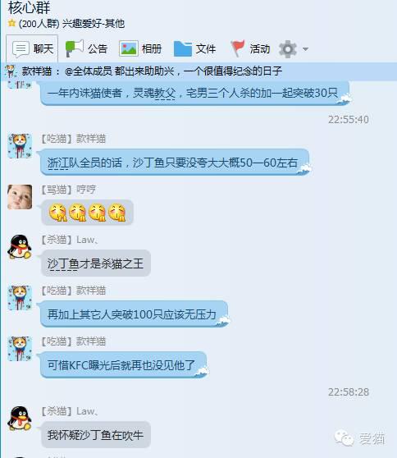This screenshot has width=397, height=458.
Task: Open the 聊天 chat tab
Action: (x=32, y=48)
